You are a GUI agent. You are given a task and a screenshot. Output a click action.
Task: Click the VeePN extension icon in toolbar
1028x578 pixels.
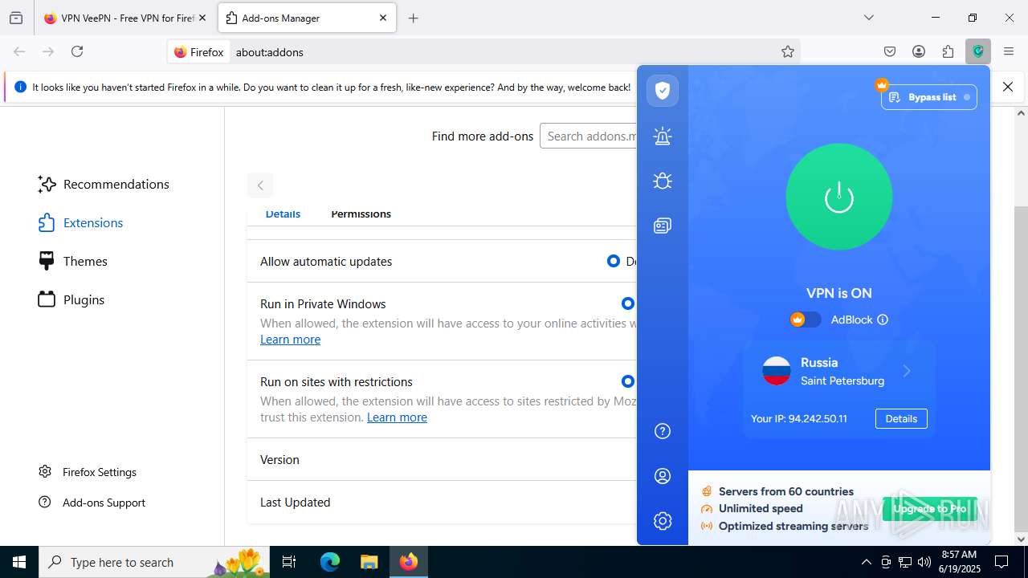coord(978,51)
